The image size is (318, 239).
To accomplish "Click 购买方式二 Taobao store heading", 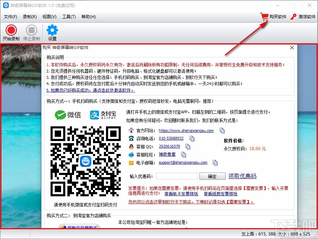I will pos(79,216).
